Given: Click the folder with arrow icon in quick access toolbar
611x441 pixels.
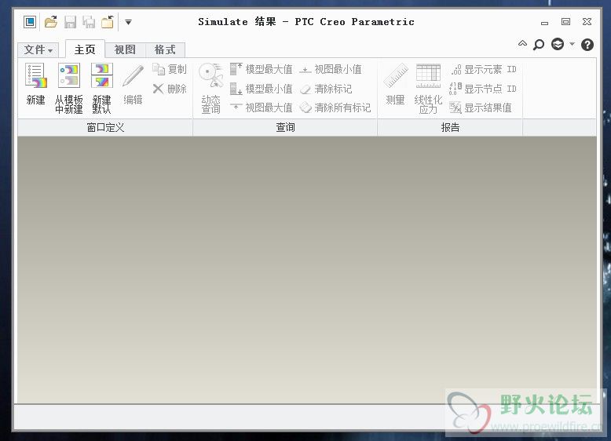Looking at the screenshot, I should click(108, 22).
